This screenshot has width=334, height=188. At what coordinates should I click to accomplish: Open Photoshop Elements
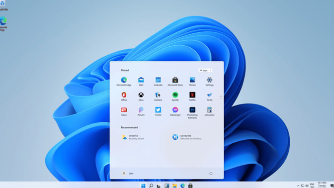tap(192, 112)
